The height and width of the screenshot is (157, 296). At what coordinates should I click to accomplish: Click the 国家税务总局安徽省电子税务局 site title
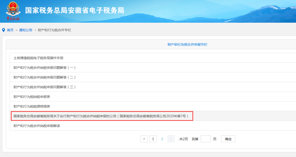(75, 10)
